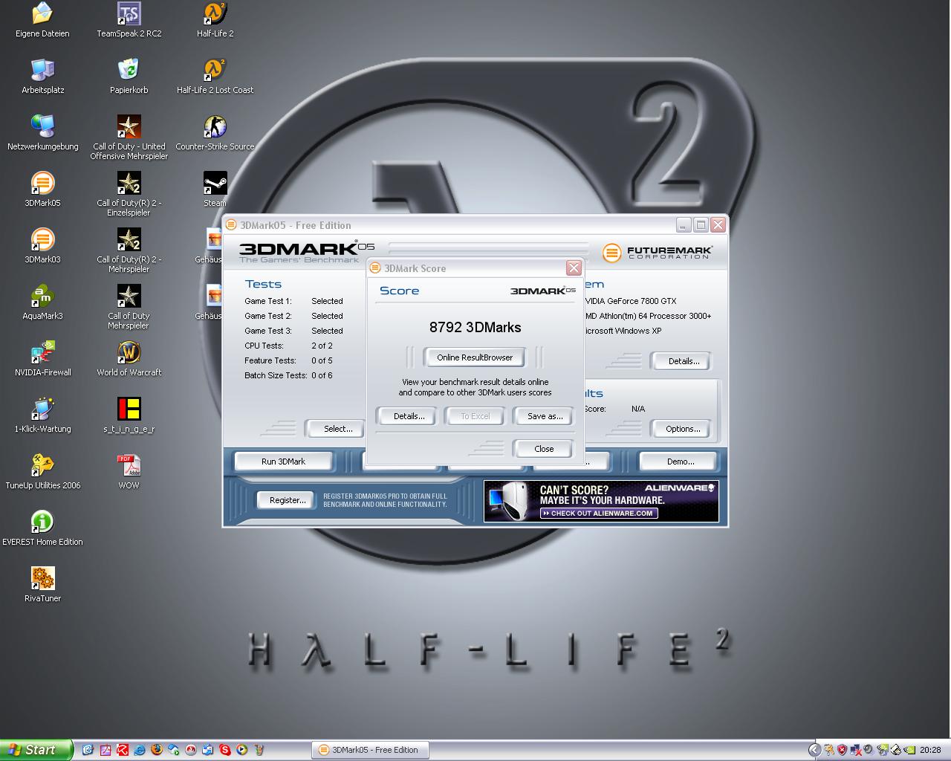Select the EVEREST Home Edition icon
This screenshot has width=951, height=761.
(x=42, y=529)
